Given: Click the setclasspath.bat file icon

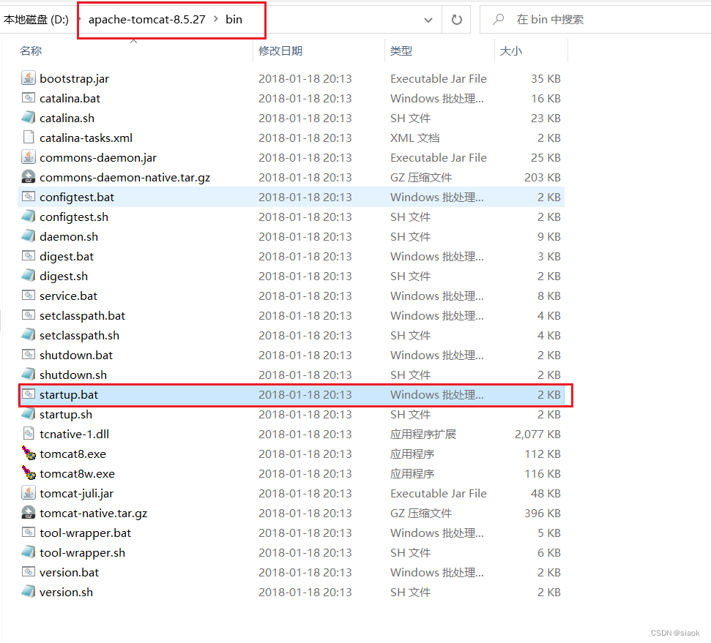Looking at the screenshot, I should click(28, 315).
